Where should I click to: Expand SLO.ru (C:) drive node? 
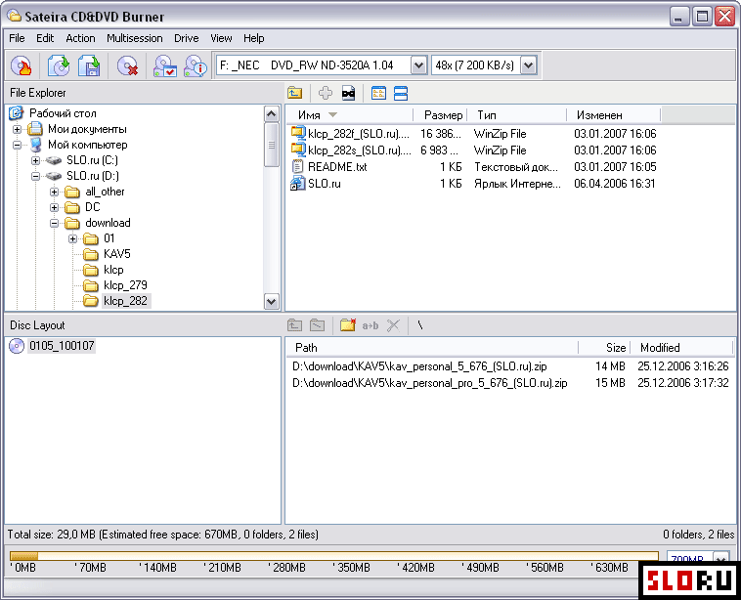(35, 160)
